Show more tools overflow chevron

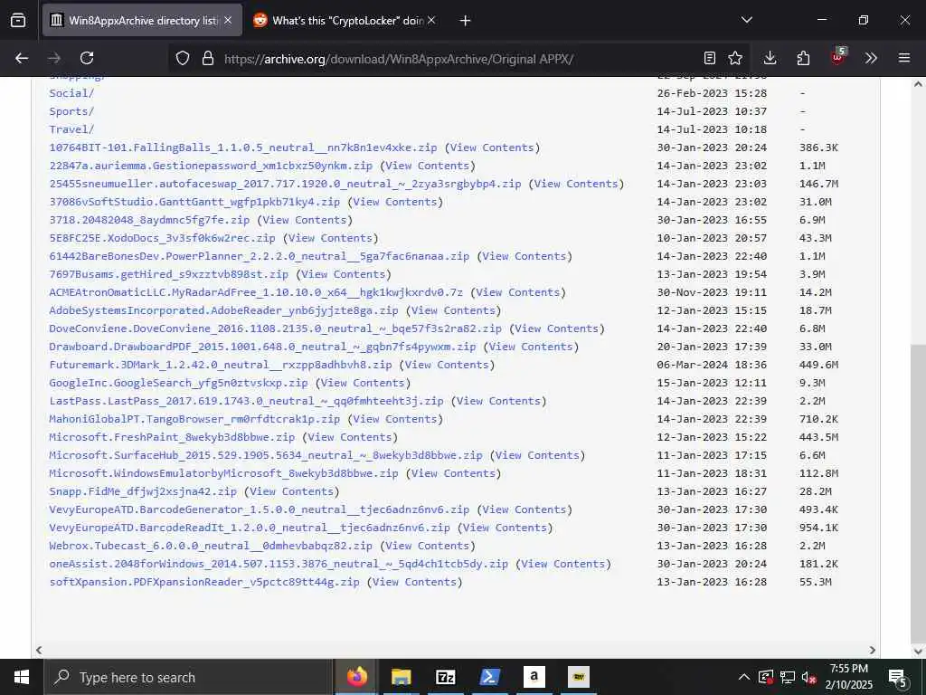[x=871, y=58]
